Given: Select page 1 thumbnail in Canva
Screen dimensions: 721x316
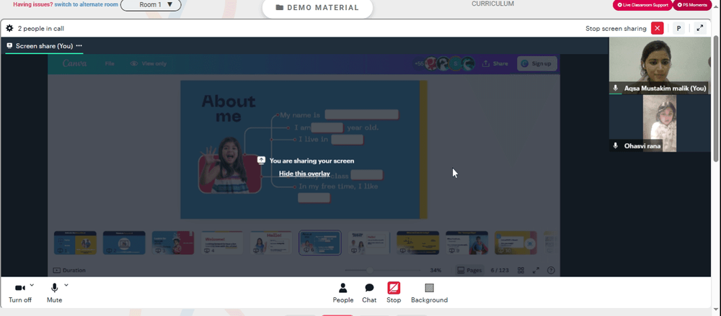Looking at the screenshot, I should [x=75, y=243].
